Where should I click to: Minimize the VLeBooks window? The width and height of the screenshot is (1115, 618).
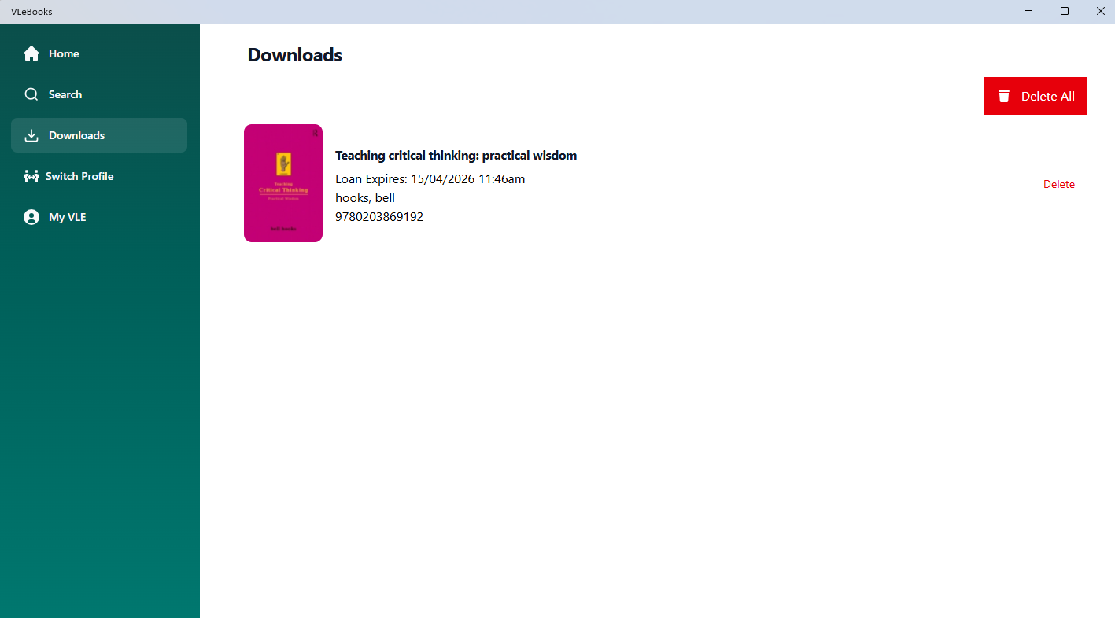tap(1028, 11)
